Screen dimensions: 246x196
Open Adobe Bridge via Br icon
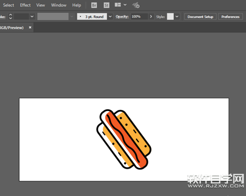point(94,5)
